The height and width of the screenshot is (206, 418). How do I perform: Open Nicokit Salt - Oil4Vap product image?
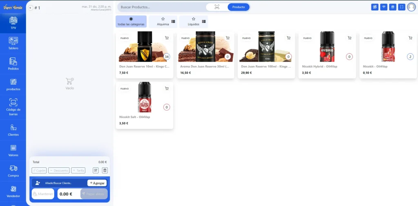point(145,97)
